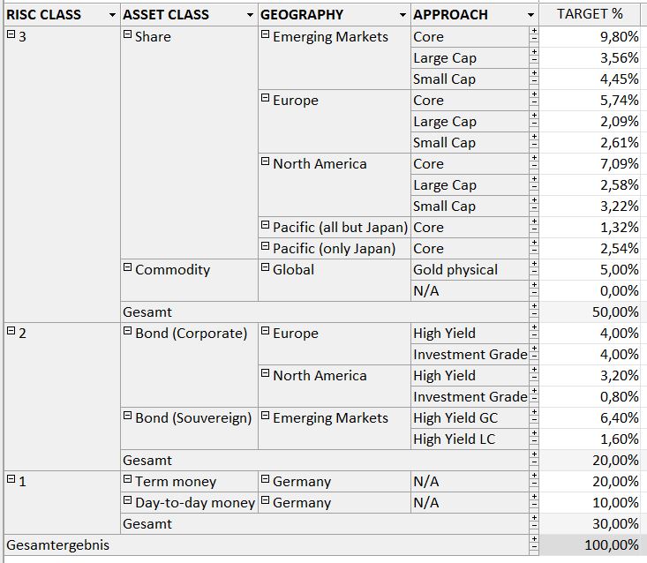
Task: Open the GEOGRAPHY filter dropdown
Action: click(x=402, y=15)
